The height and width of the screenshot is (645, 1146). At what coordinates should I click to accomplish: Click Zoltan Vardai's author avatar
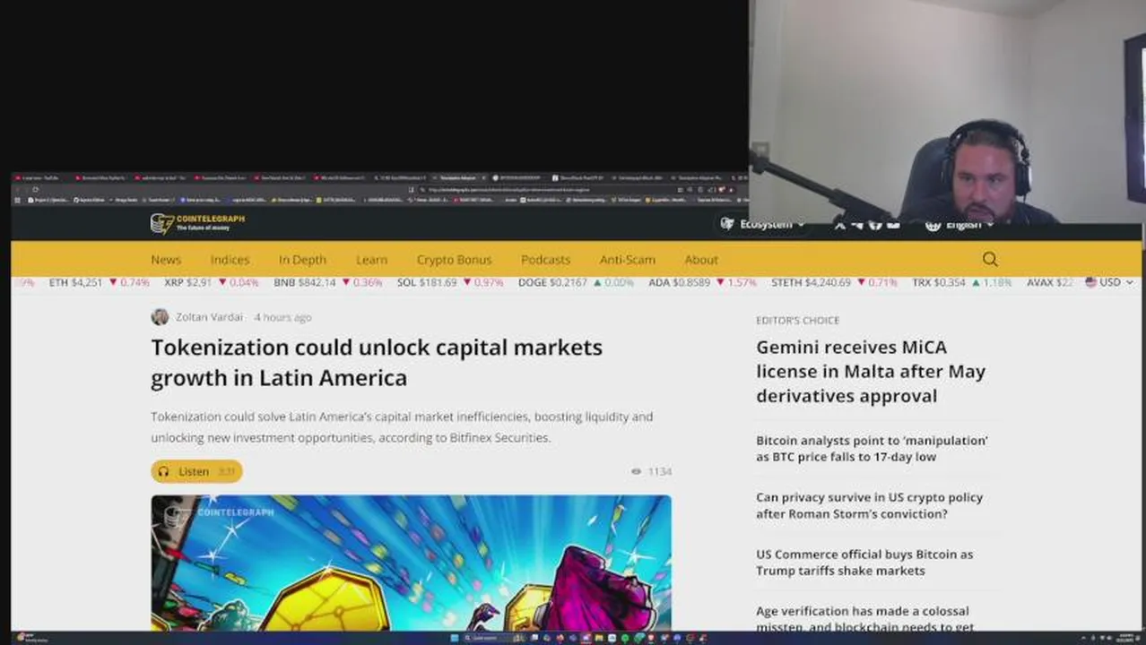160,317
